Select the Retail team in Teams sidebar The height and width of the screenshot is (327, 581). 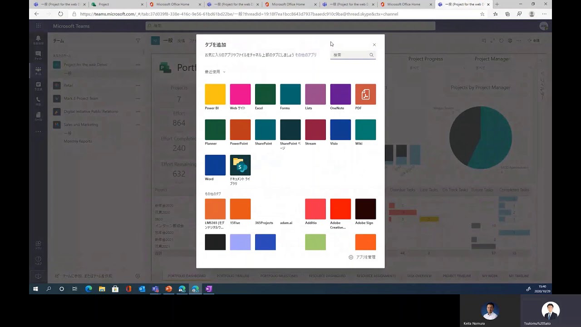pos(69,85)
